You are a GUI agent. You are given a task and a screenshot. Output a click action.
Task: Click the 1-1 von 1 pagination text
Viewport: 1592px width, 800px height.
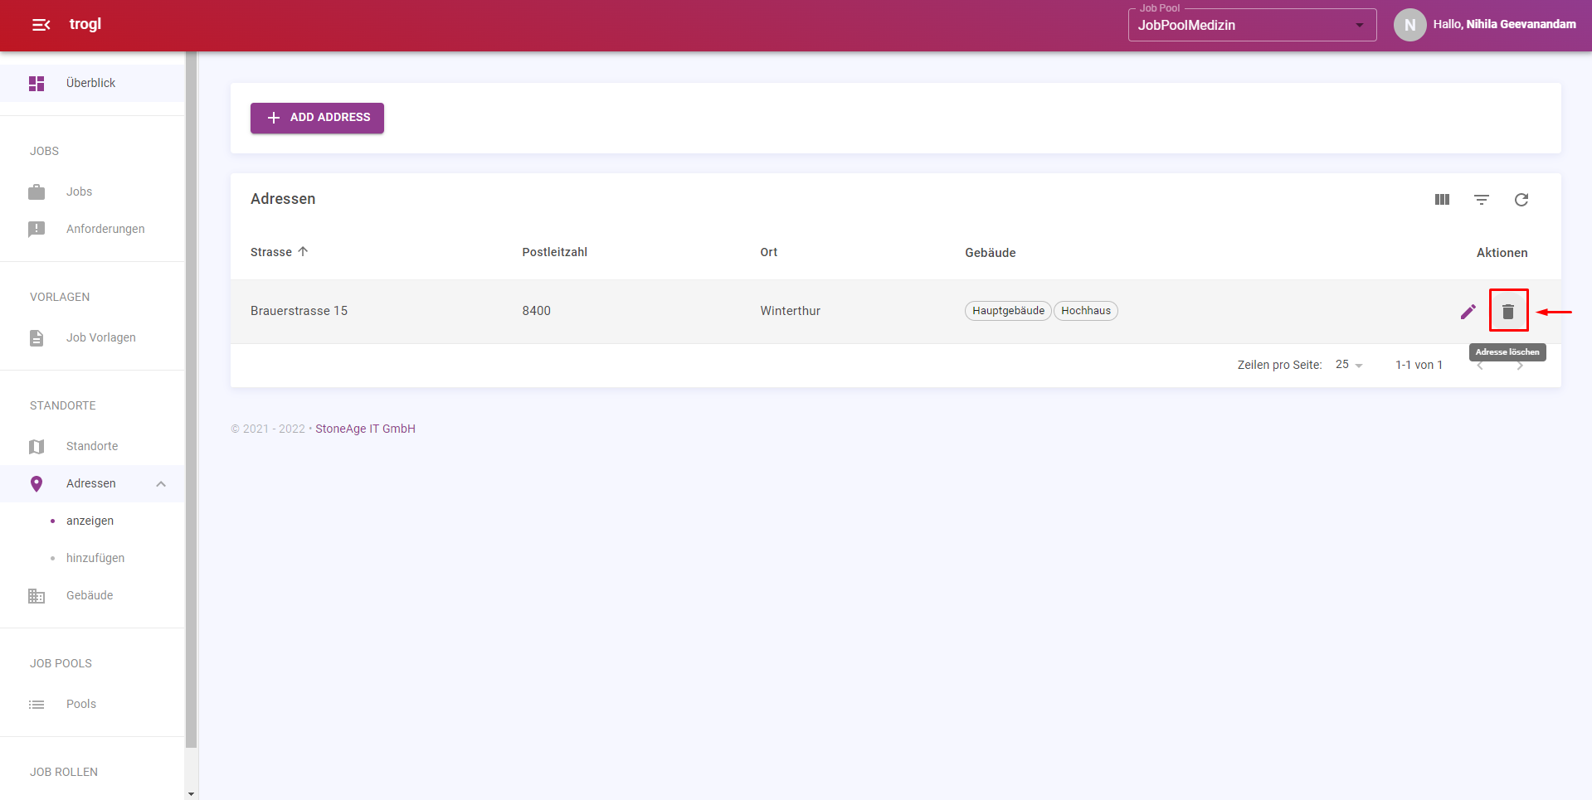(x=1419, y=365)
